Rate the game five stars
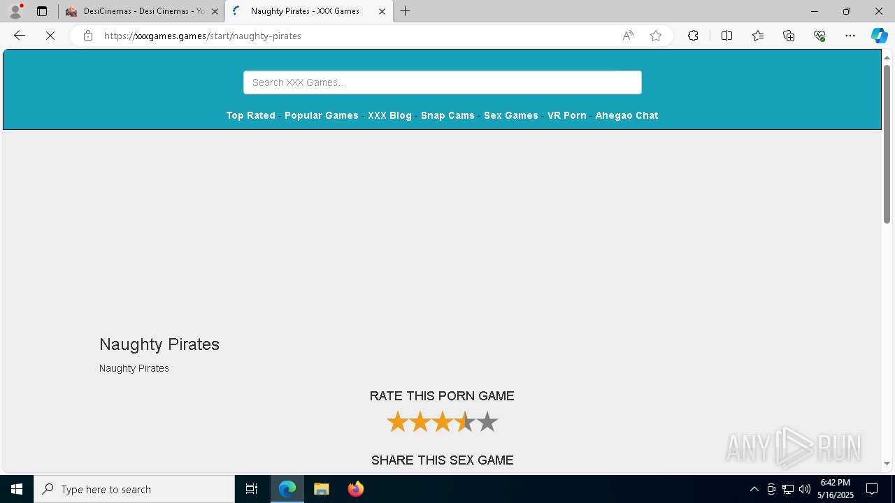This screenshot has width=895, height=503. click(487, 422)
